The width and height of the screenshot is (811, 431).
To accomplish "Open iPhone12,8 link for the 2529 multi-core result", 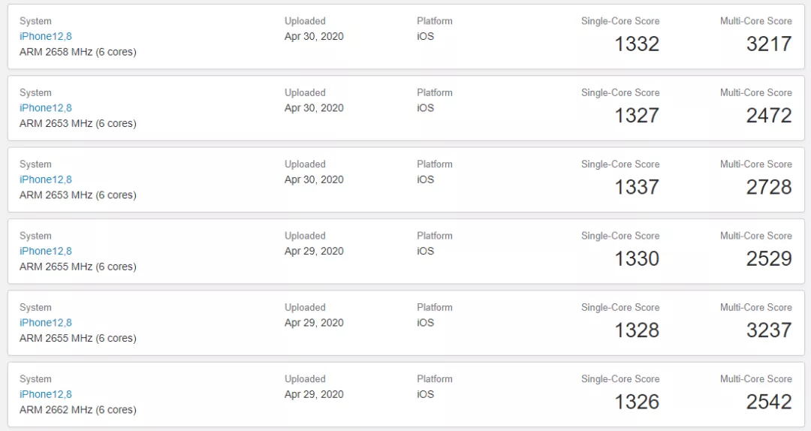I will (46, 251).
